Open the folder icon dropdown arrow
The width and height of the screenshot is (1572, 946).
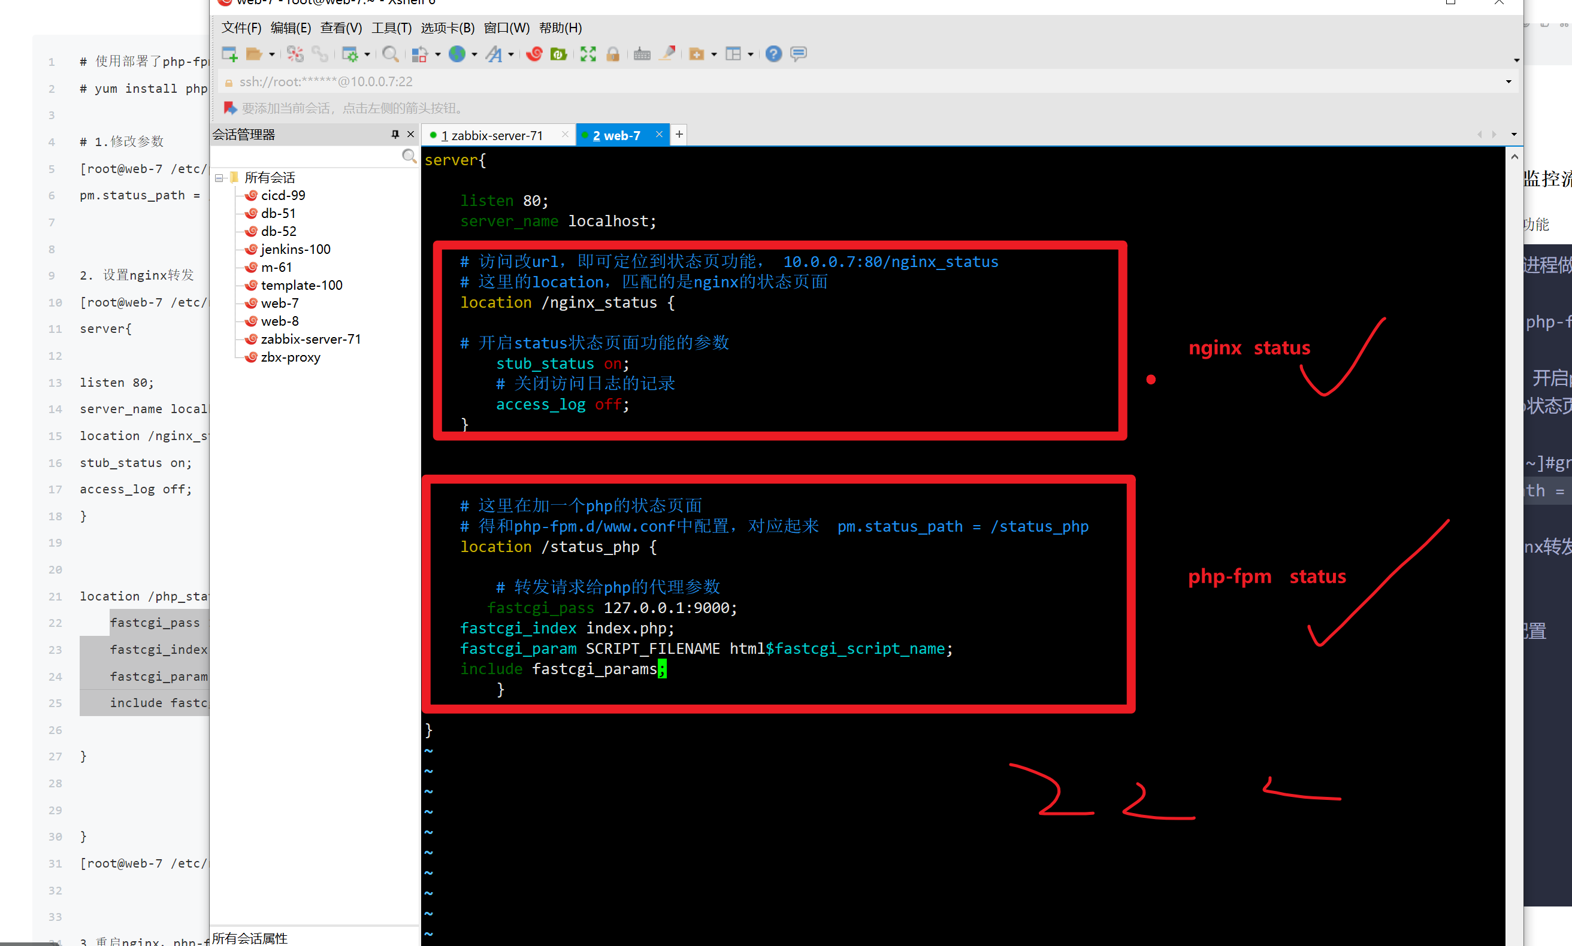click(273, 55)
